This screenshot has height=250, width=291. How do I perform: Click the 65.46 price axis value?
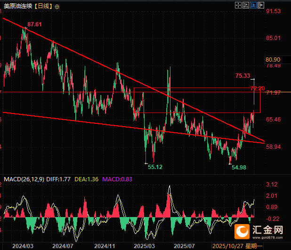[274, 119]
